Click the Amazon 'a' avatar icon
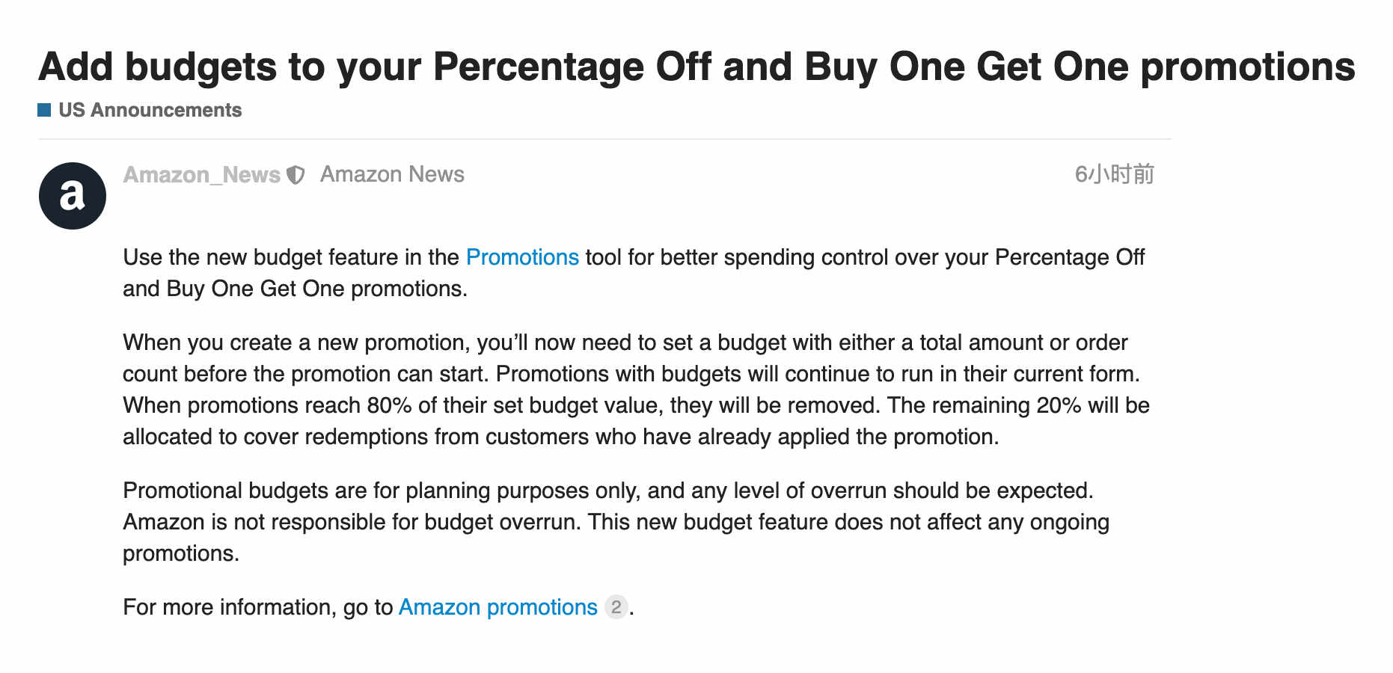This screenshot has height=673, width=1393. 73,196
